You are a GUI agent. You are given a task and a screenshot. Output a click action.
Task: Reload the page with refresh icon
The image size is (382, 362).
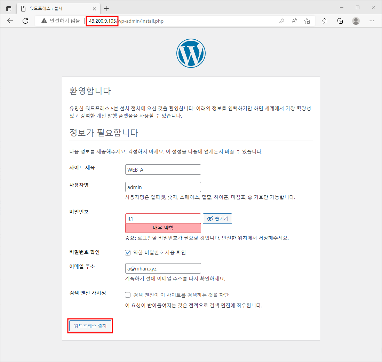coord(25,21)
